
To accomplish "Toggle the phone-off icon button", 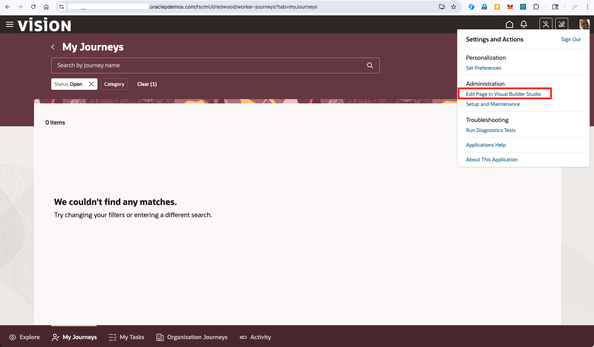I will click(561, 24).
